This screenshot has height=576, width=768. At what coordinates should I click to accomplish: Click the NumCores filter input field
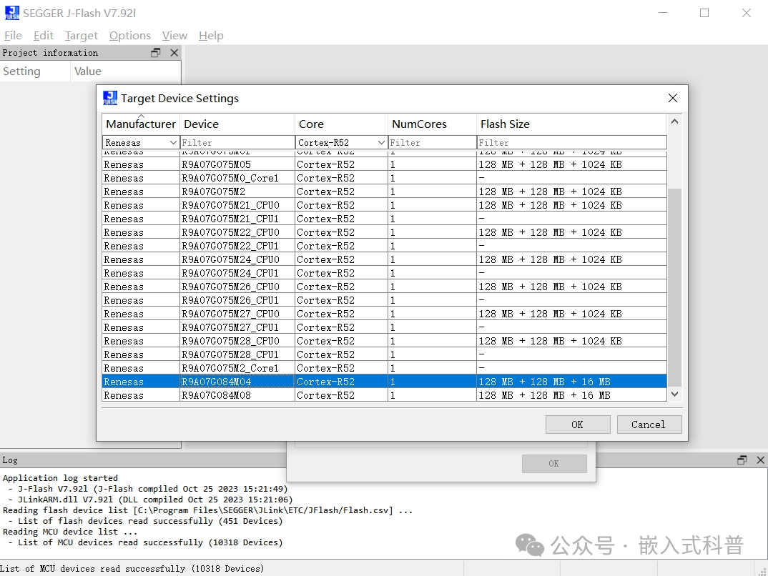(x=432, y=142)
